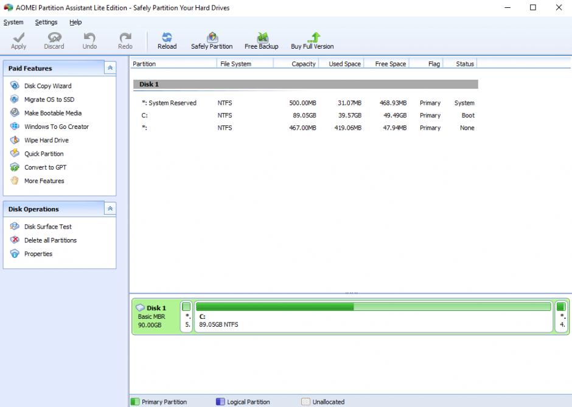The height and width of the screenshot is (407, 572).
Task: Start Migrate OS to SSD
Action: (x=49, y=99)
